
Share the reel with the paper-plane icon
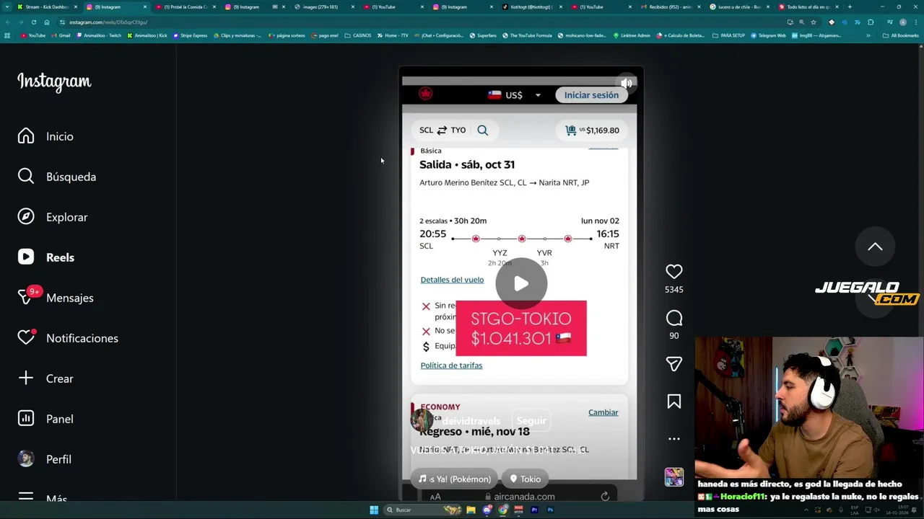(674, 364)
